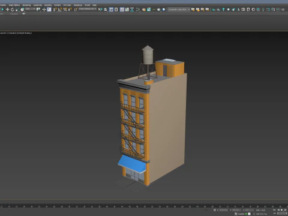Open Edit Named Selection Sets
The height and width of the screenshot is (216, 288).
[76, 10]
